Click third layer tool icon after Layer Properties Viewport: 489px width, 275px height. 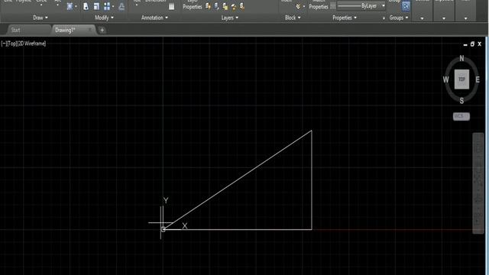click(225, 6)
